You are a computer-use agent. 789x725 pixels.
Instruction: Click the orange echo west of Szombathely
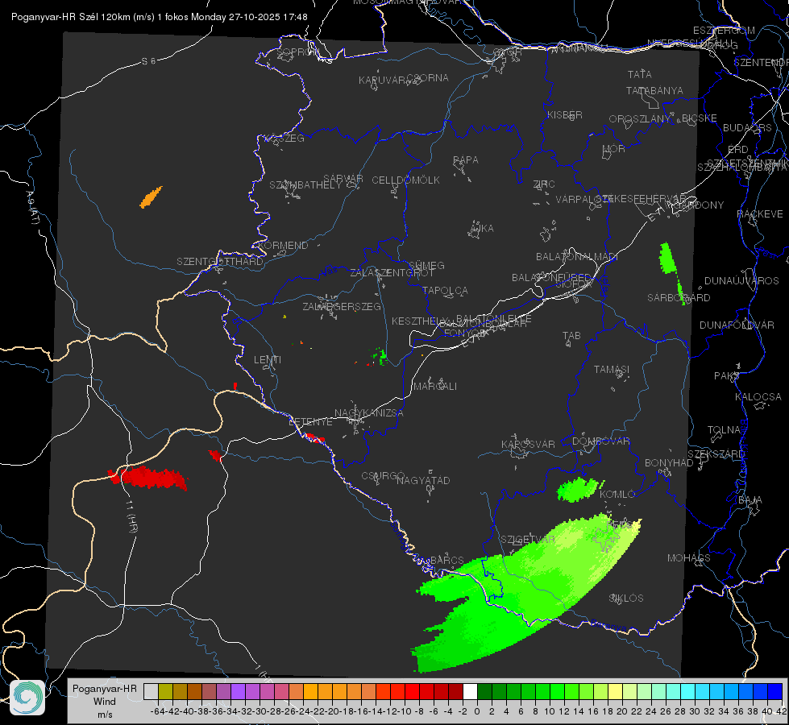point(151,197)
